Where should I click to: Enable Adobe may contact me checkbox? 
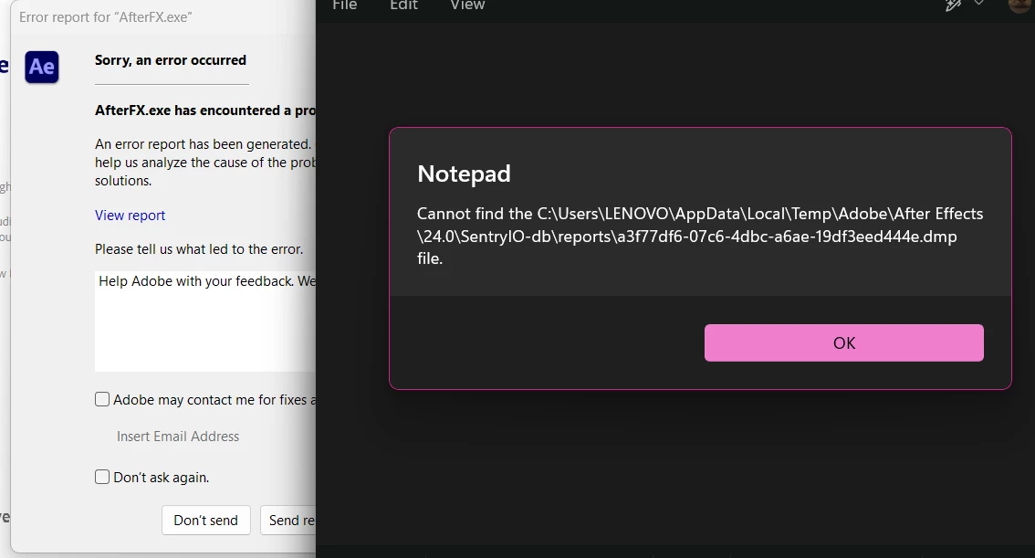(x=102, y=399)
